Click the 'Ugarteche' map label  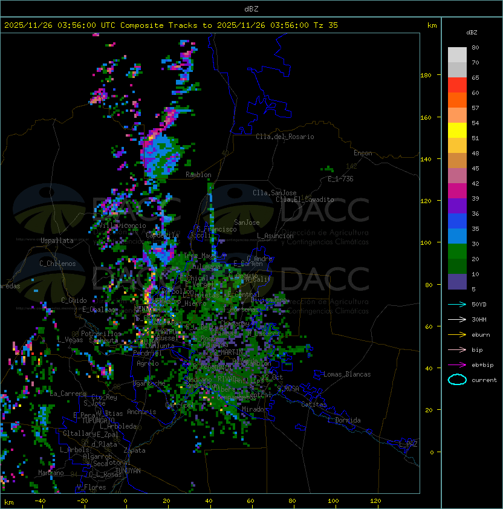(149, 383)
